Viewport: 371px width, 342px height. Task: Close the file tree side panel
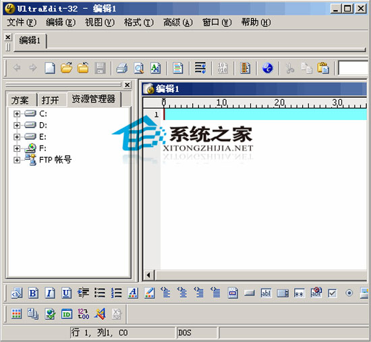(127, 85)
